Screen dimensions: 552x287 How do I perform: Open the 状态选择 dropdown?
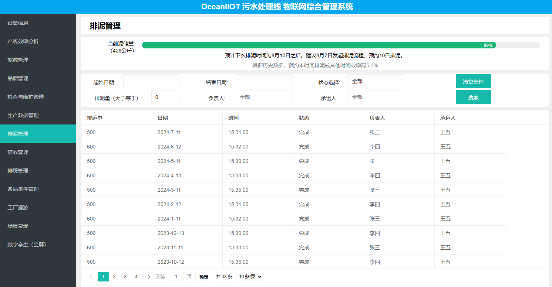click(x=376, y=81)
